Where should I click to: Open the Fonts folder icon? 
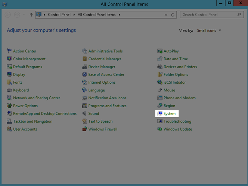tap(9, 82)
